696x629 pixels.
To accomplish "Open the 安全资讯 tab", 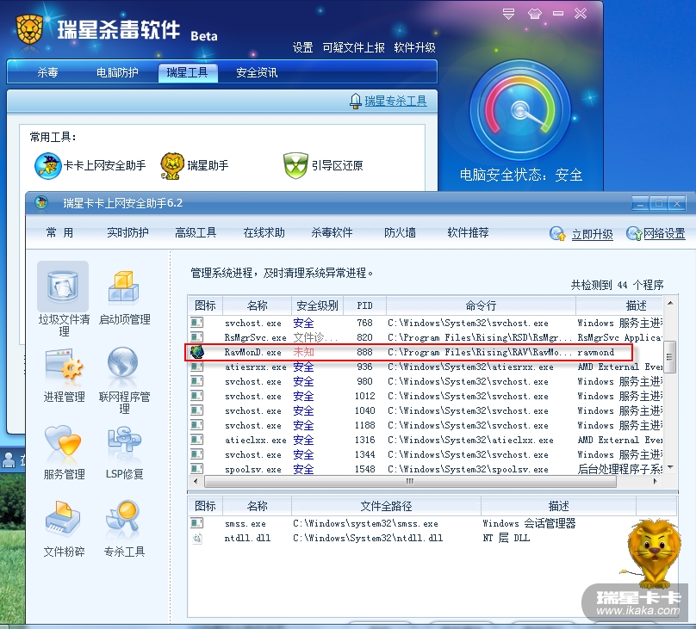I will 257,72.
